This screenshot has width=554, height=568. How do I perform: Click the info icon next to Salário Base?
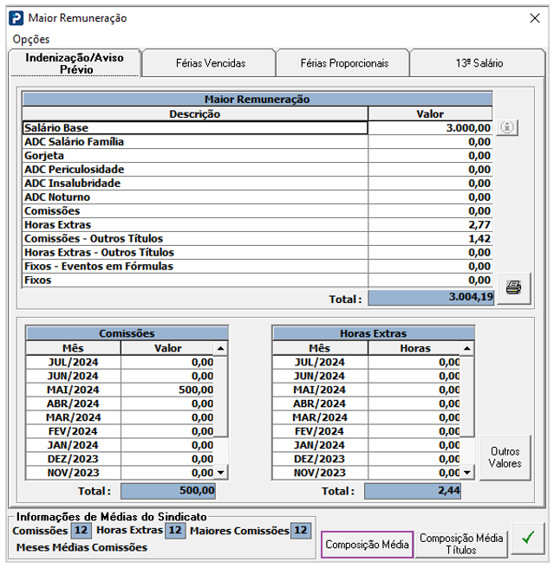(x=509, y=127)
